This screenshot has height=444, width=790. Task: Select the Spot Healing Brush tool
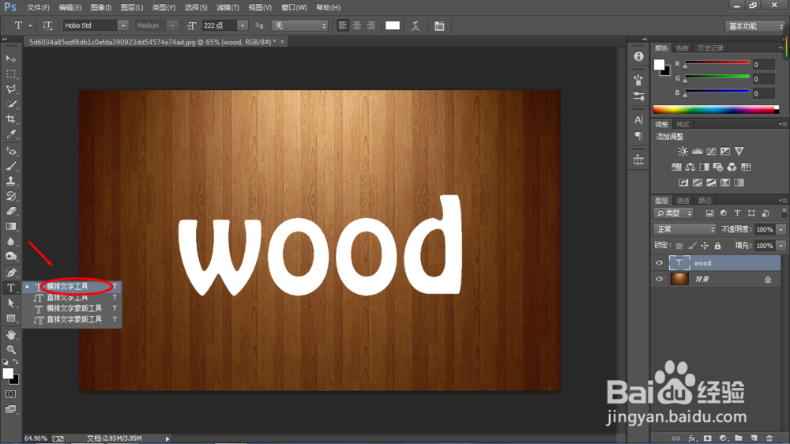coord(10,151)
